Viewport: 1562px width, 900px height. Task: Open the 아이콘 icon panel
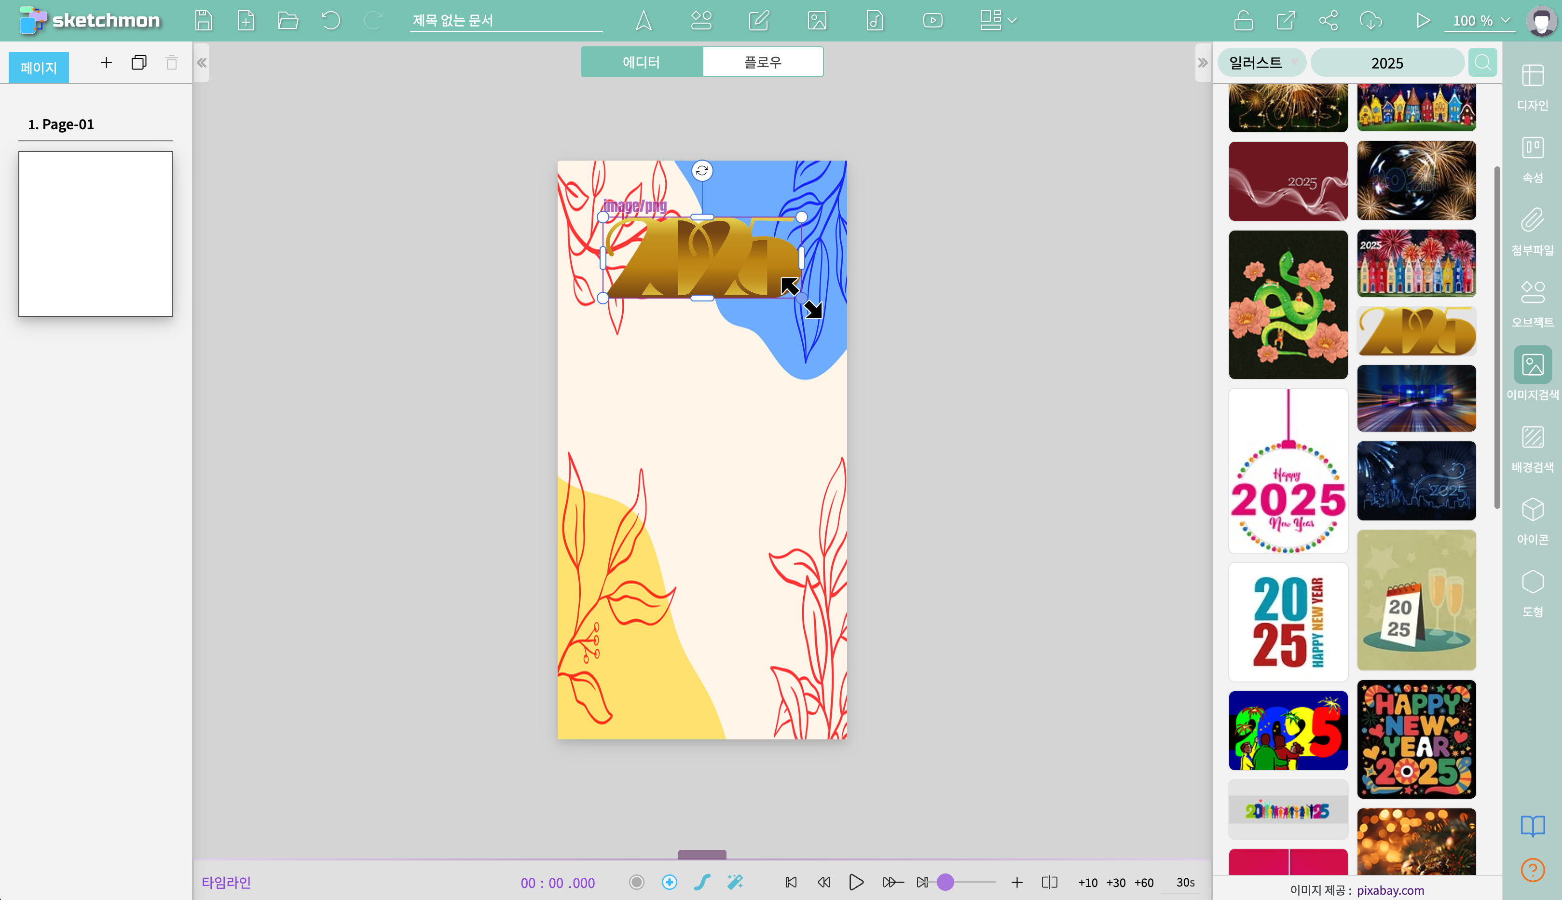click(1532, 521)
